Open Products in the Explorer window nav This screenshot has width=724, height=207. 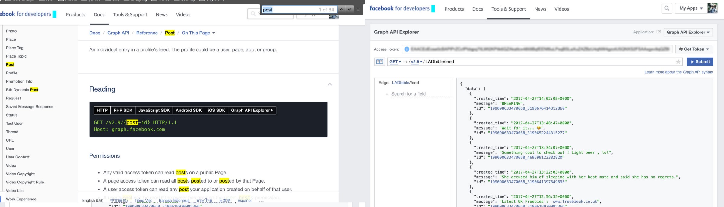[x=454, y=9]
